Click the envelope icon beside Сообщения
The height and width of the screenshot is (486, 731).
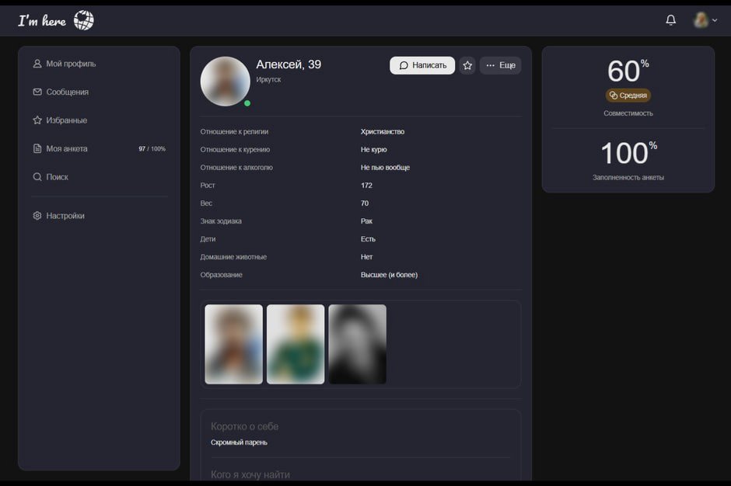pos(37,92)
